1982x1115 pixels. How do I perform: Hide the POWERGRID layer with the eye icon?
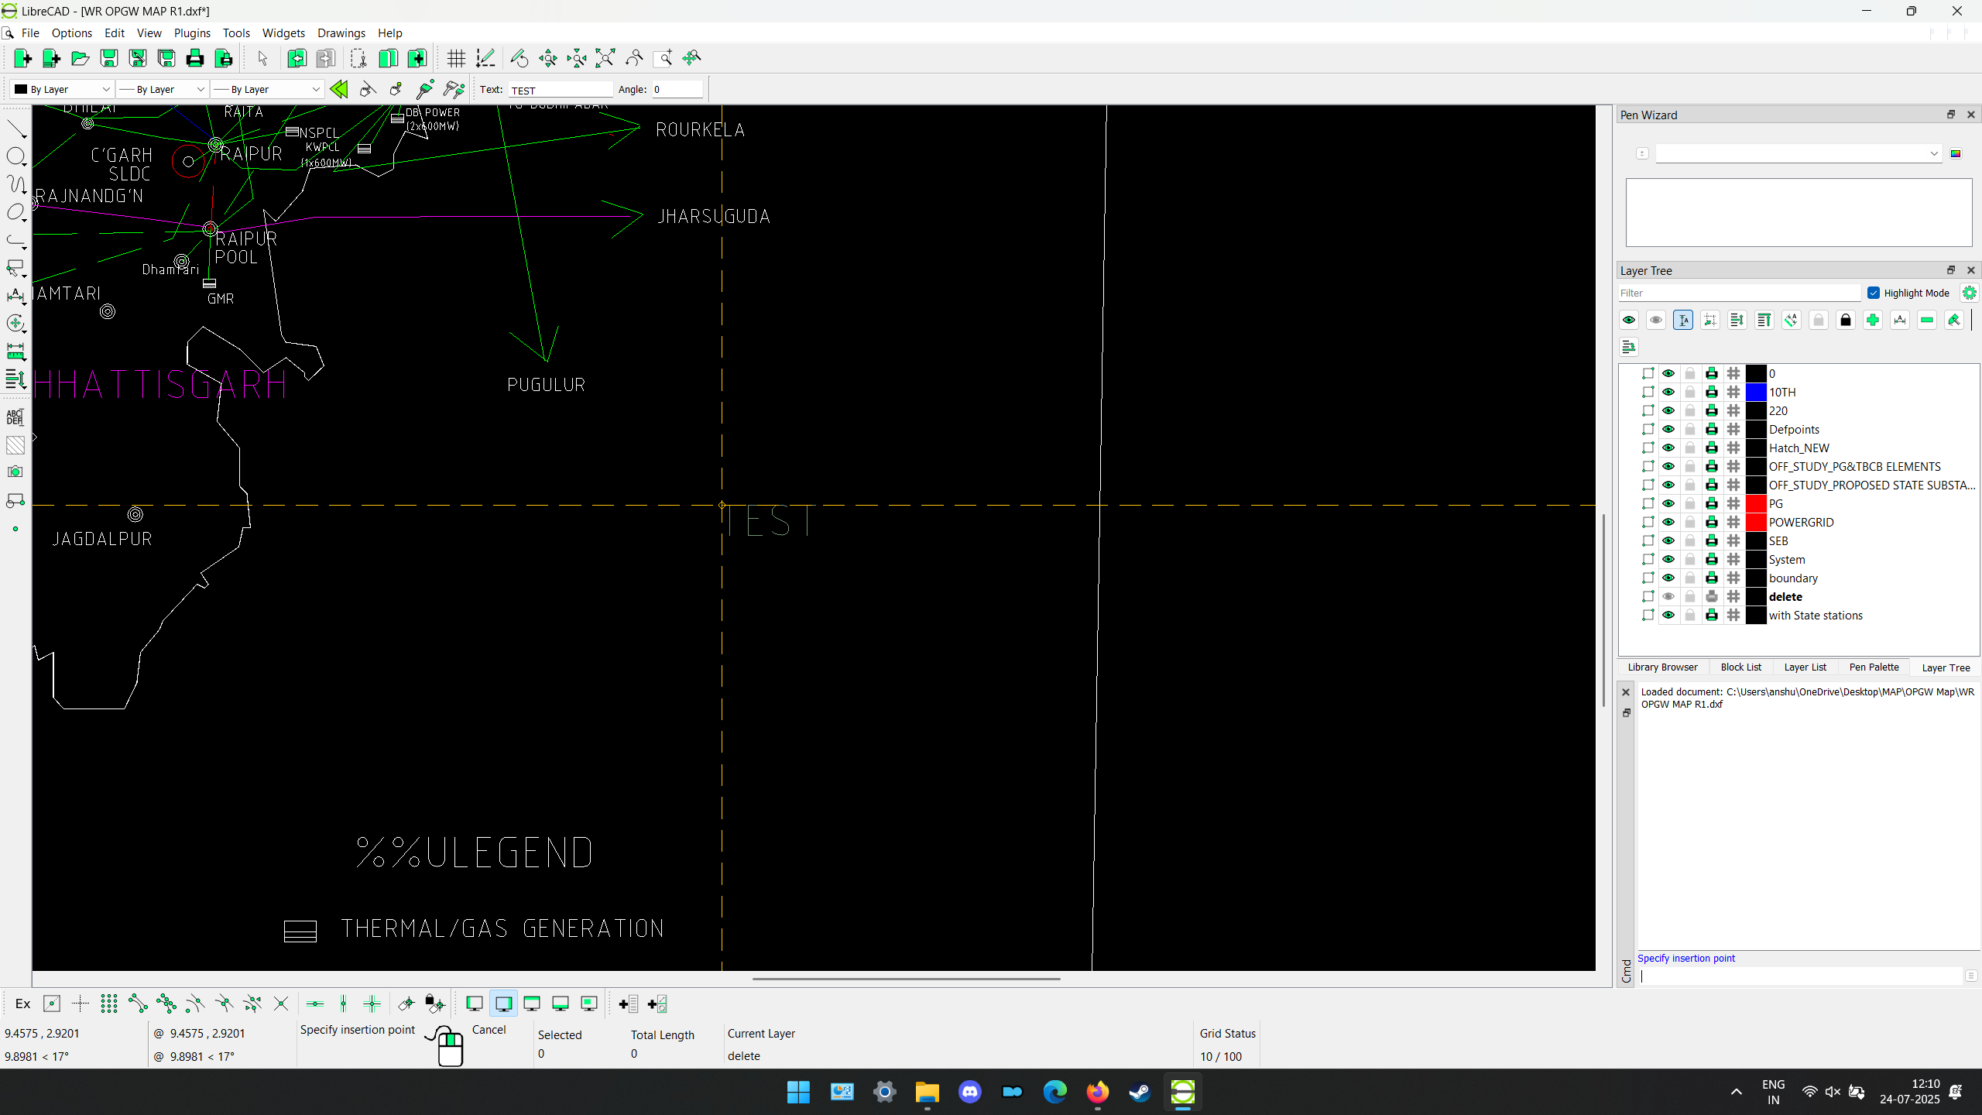pyautogui.click(x=1668, y=522)
